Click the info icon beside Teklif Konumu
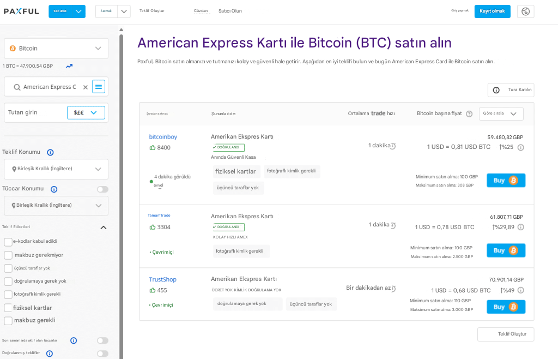Viewport: 558px width, 359px height. 51,152
